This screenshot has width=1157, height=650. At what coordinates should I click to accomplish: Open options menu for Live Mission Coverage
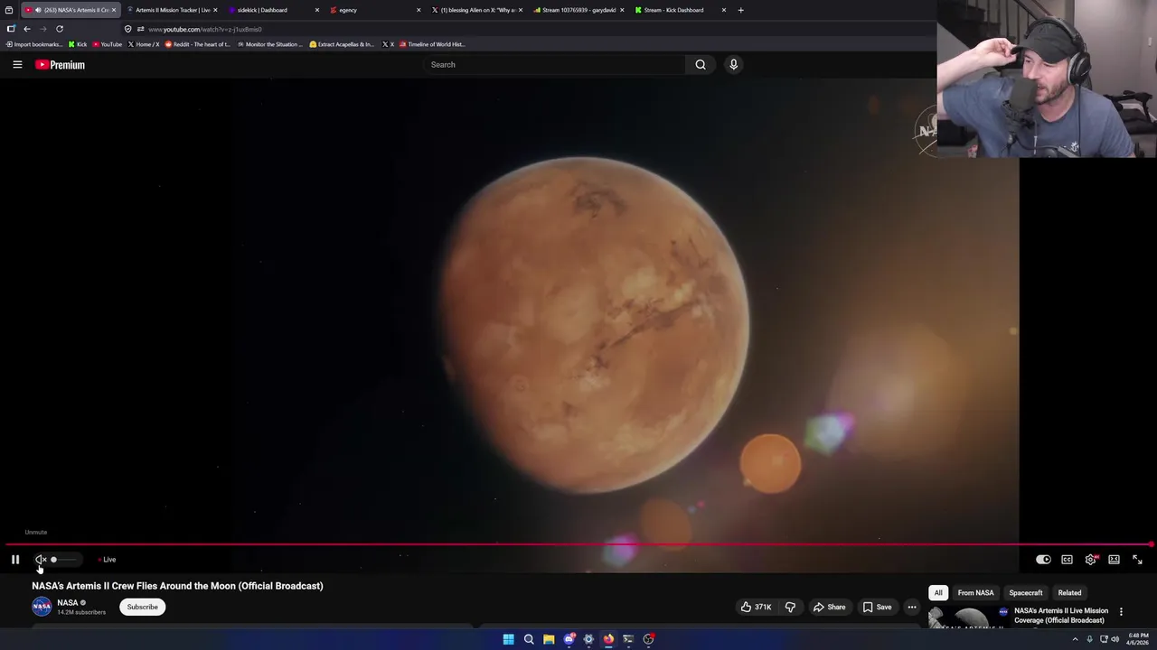1121,612
